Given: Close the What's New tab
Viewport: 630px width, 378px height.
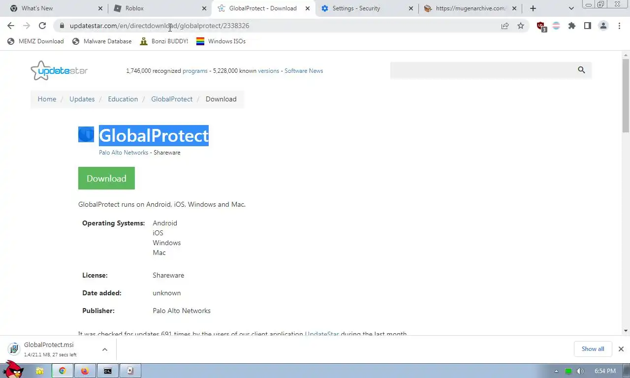Looking at the screenshot, I should click(101, 8).
